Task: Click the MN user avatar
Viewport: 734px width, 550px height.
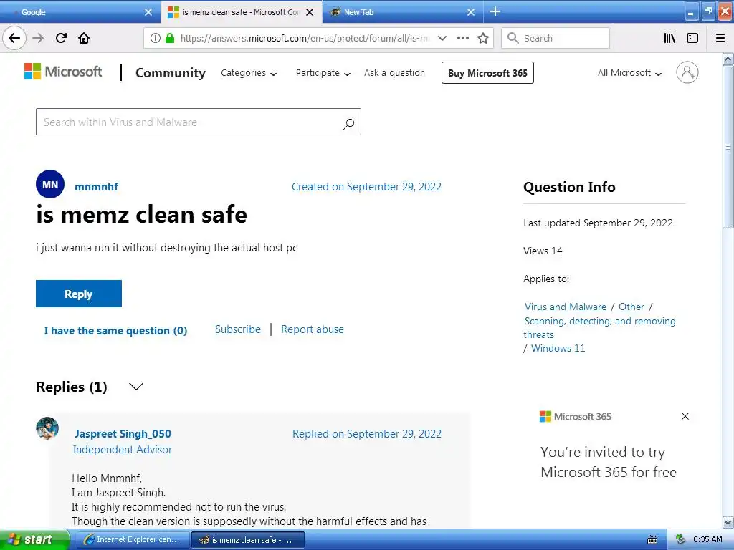Action: [50, 184]
